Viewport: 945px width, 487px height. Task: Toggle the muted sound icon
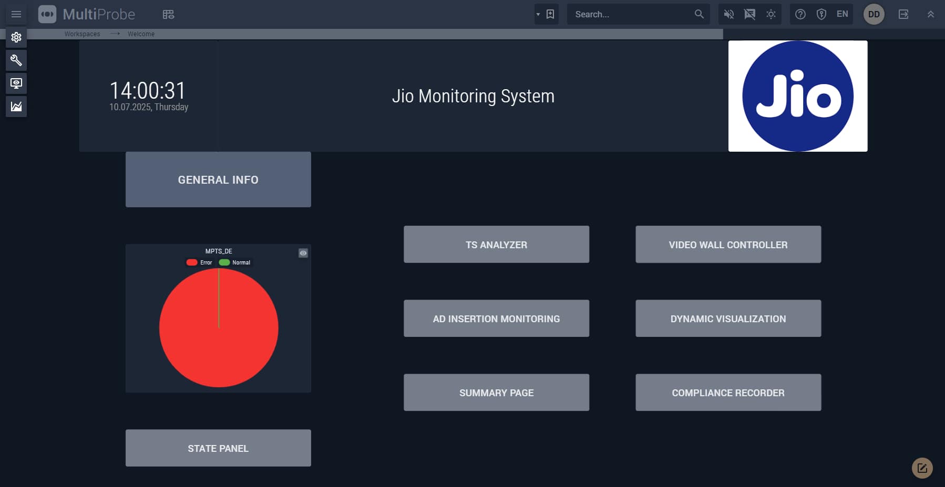pyautogui.click(x=729, y=14)
